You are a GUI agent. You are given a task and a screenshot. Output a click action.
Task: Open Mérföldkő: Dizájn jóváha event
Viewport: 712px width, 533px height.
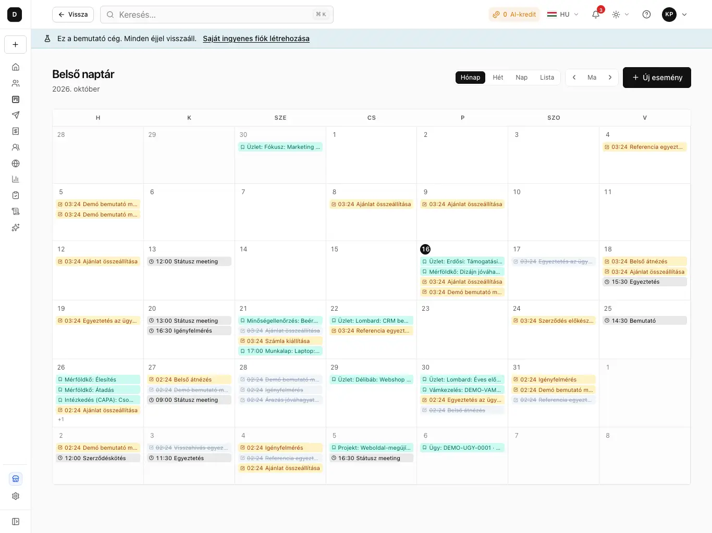462,272
